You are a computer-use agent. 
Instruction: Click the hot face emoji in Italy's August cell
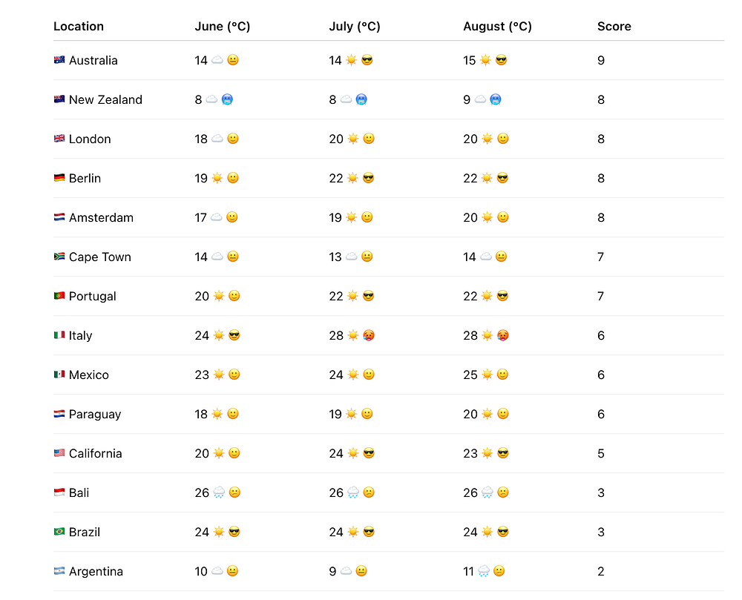[x=502, y=335]
